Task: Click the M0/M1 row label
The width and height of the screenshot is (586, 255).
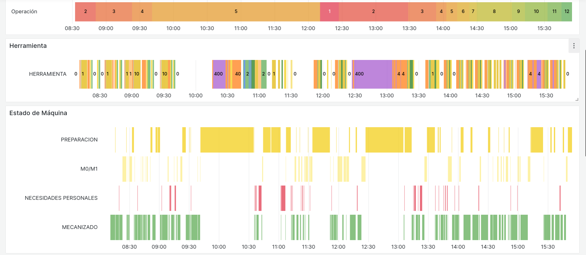Action: (x=89, y=169)
